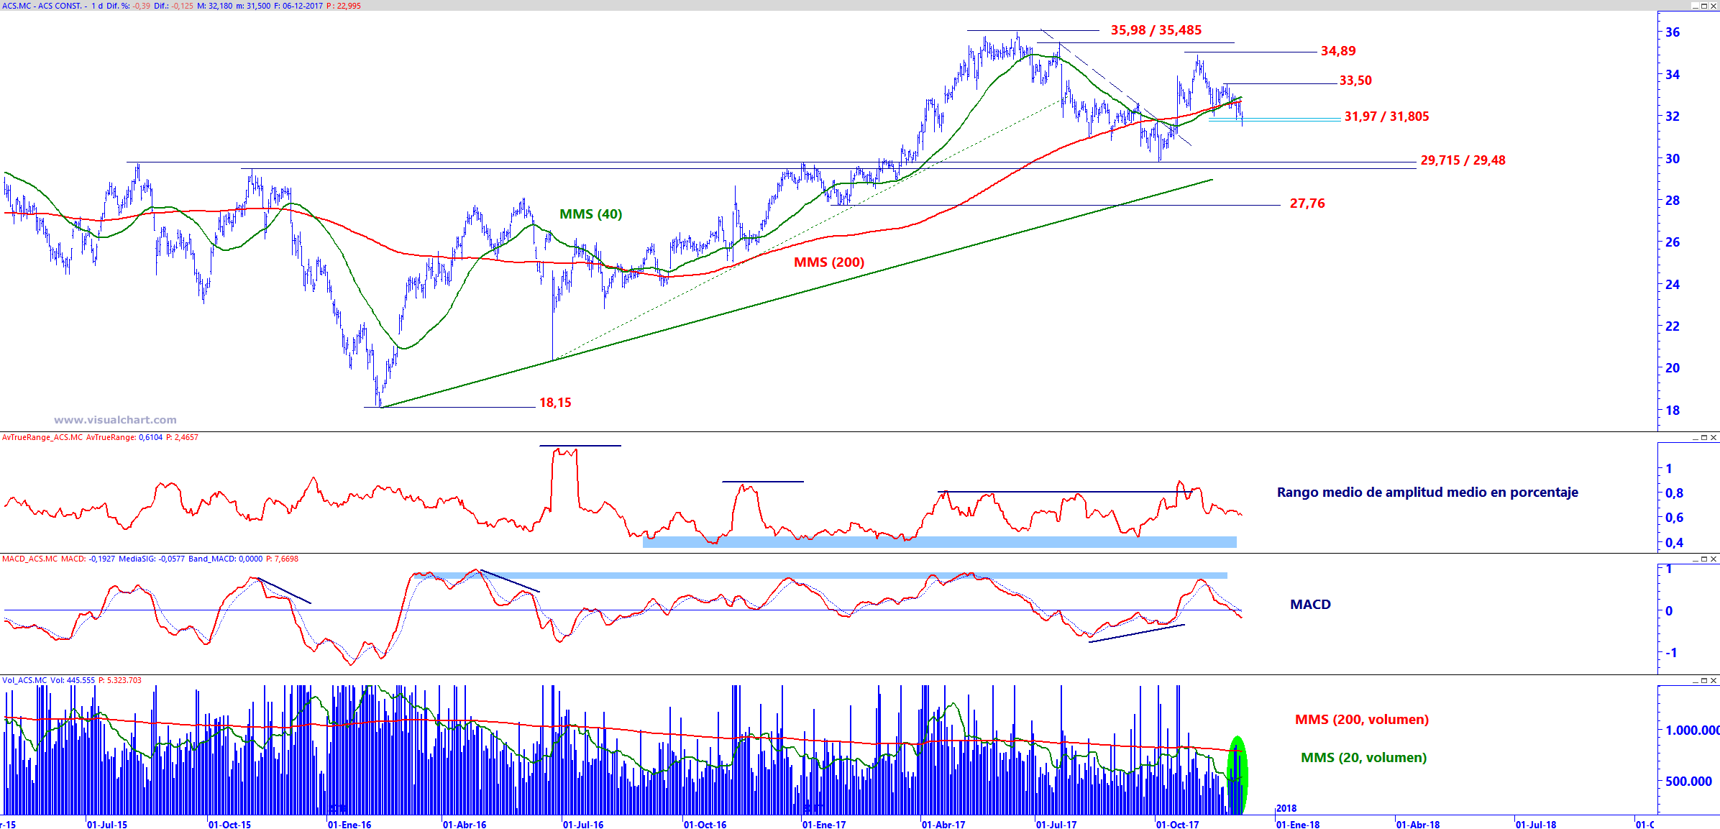Minimize the MACD indicator panel
Image resolution: width=1720 pixels, height=829 pixels.
click(1695, 559)
